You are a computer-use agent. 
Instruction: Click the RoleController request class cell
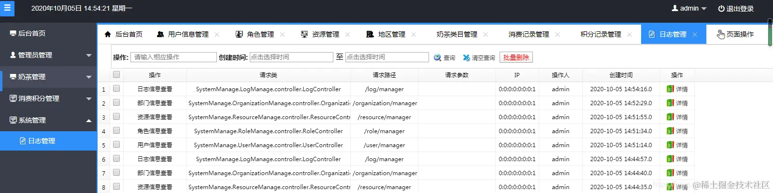pos(268,131)
